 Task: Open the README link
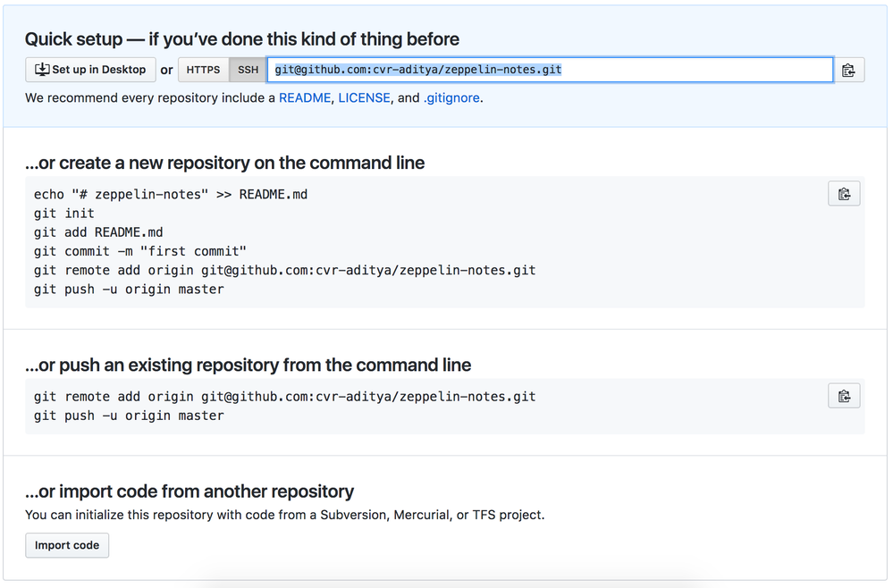[304, 97]
